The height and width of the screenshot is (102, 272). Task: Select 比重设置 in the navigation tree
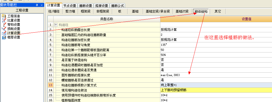click(x=14, y=20)
